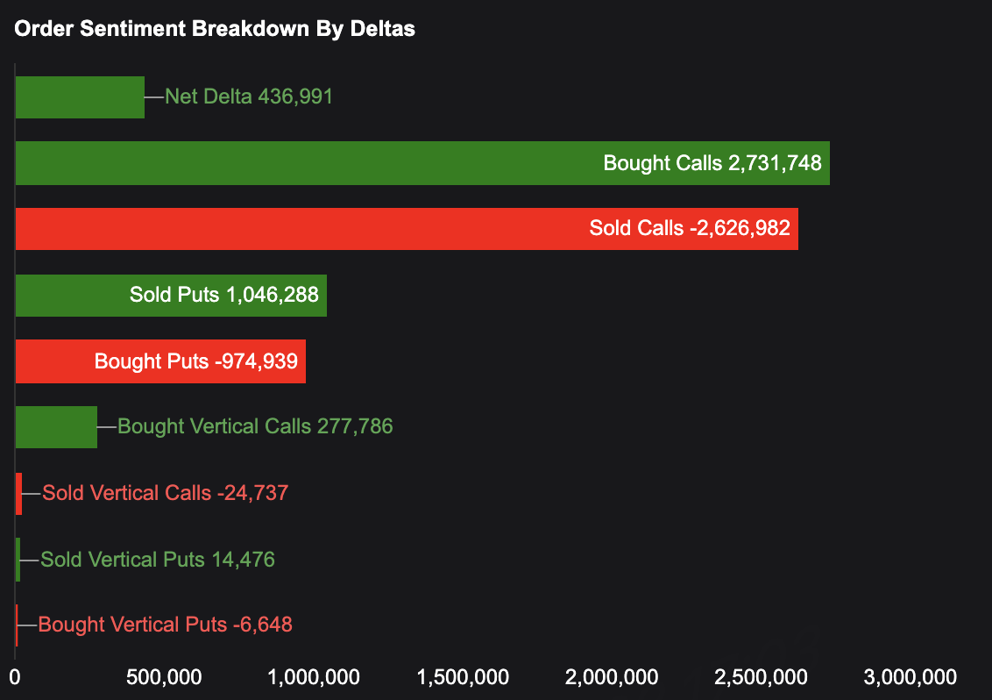Click the small red Sold Vertical Calls bar
The width and height of the screenshot is (992, 700).
18,493
